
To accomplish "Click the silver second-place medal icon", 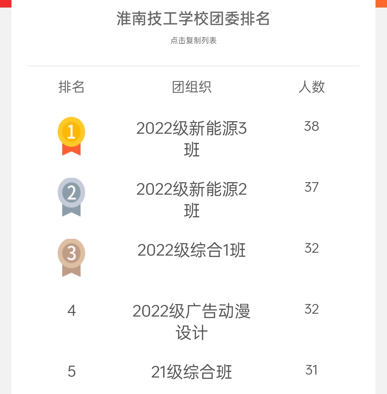I will pos(71,197).
